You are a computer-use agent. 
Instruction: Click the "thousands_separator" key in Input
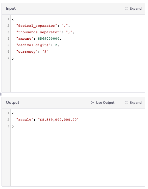[x=39, y=32]
